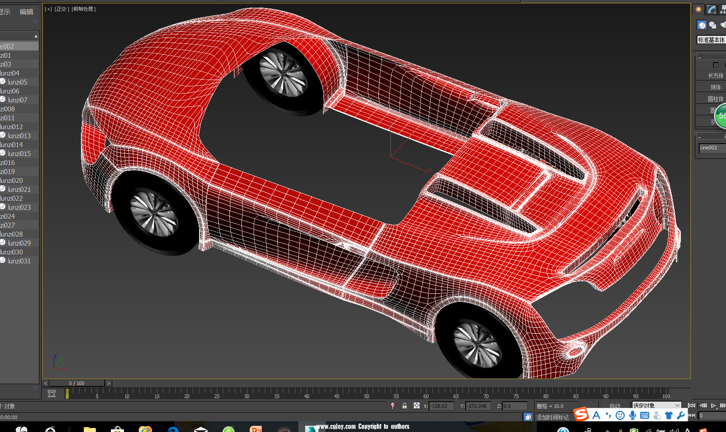Go to start frame playback button

[692, 406]
